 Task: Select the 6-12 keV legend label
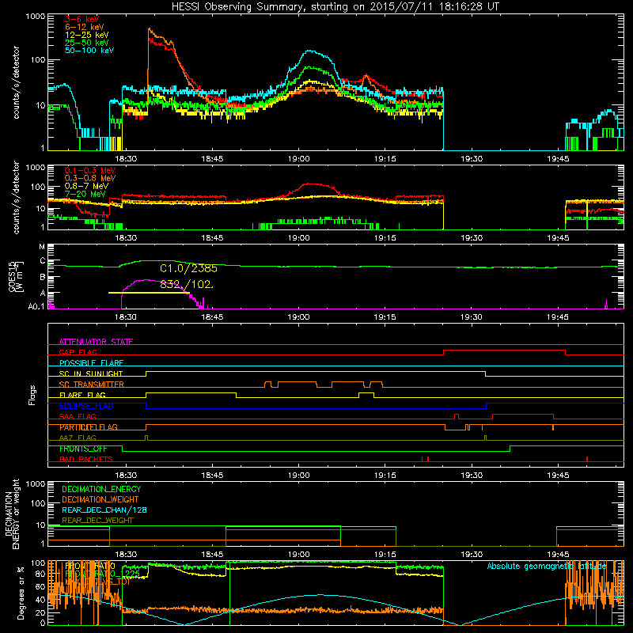[85, 27]
